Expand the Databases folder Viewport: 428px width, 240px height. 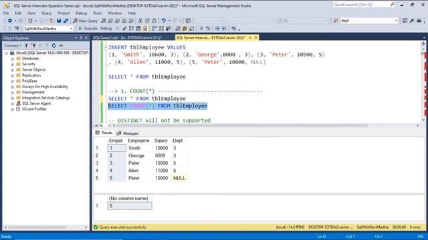tap(12, 59)
